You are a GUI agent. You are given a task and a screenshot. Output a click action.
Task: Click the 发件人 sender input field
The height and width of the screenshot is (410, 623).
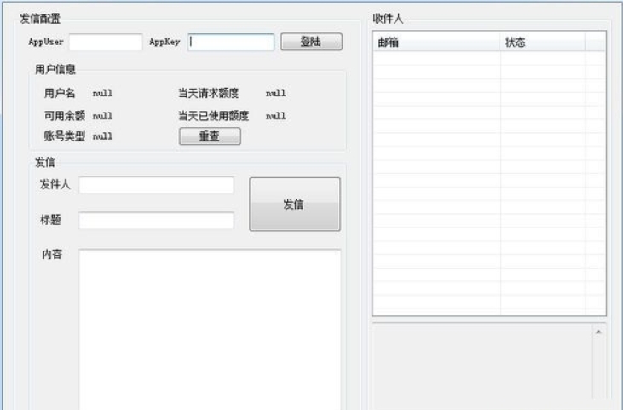pyautogui.click(x=156, y=185)
